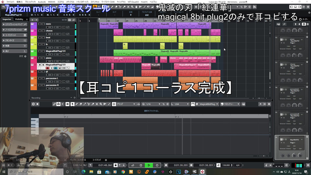Click the acoustic feedback speaker icon

[x=67, y=104]
